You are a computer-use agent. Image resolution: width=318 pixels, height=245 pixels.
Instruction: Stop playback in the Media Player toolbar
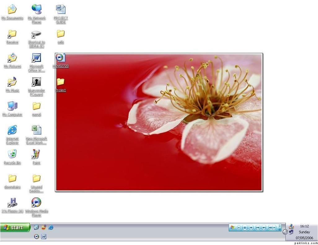click(251, 228)
